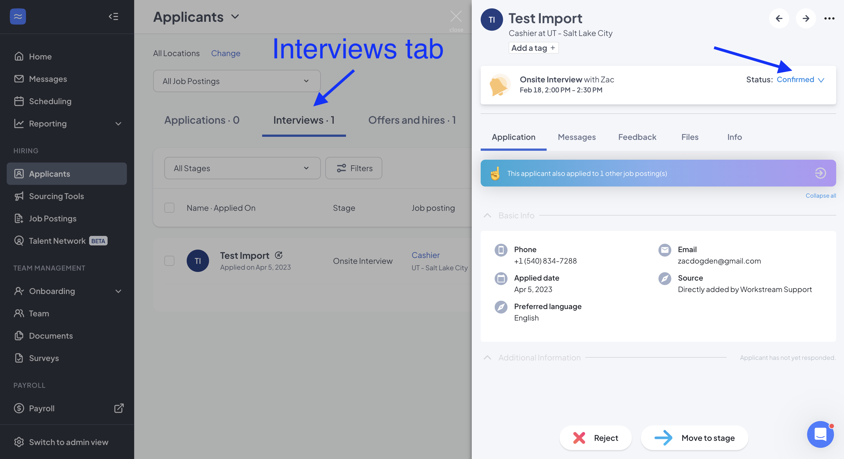Image resolution: width=844 pixels, height=459 pixels.
Task: Click the Reject button
Action: (595, 438)
